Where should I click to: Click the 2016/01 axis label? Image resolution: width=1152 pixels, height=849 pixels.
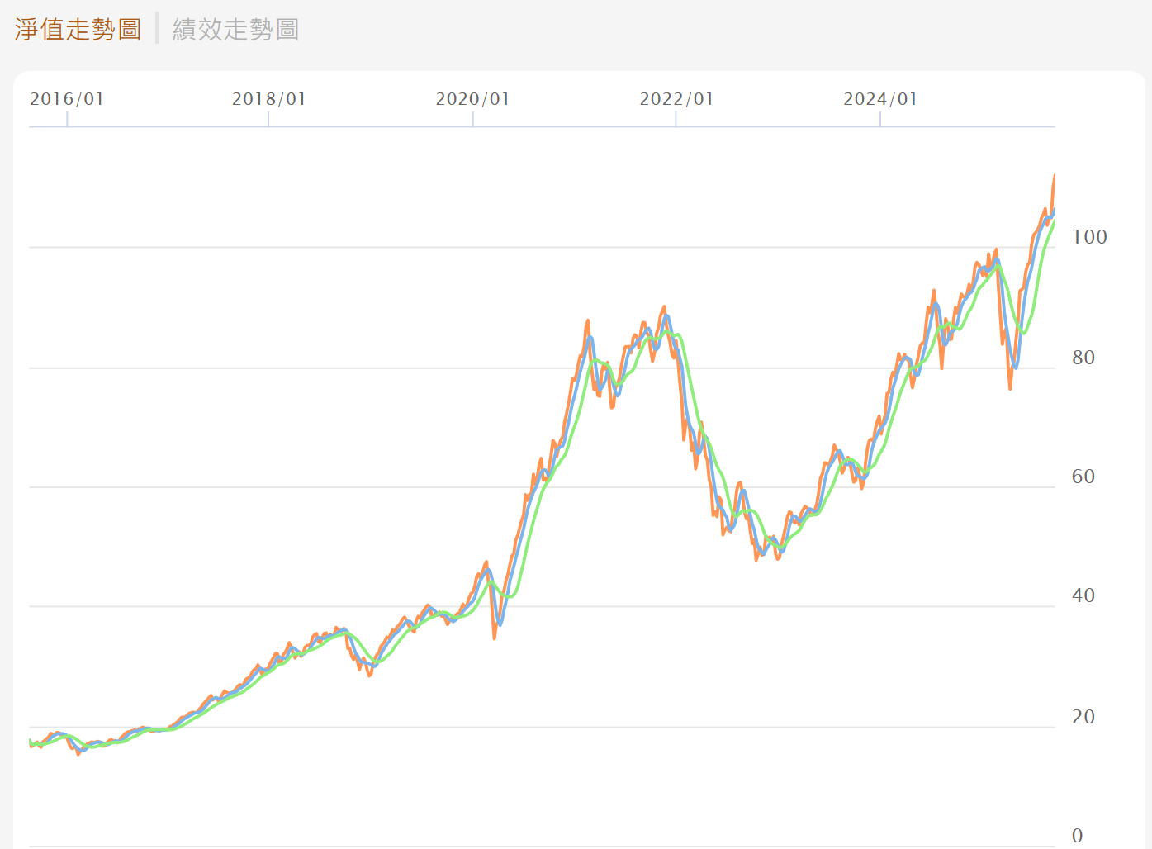click(x=67, y=98)
